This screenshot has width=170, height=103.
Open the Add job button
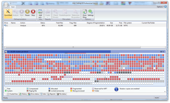(x=40, y=14)
